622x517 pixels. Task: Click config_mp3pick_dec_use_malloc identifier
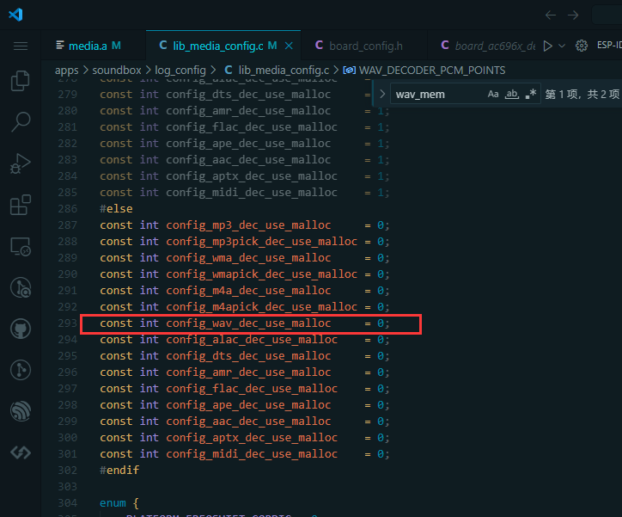click(261, 242)
